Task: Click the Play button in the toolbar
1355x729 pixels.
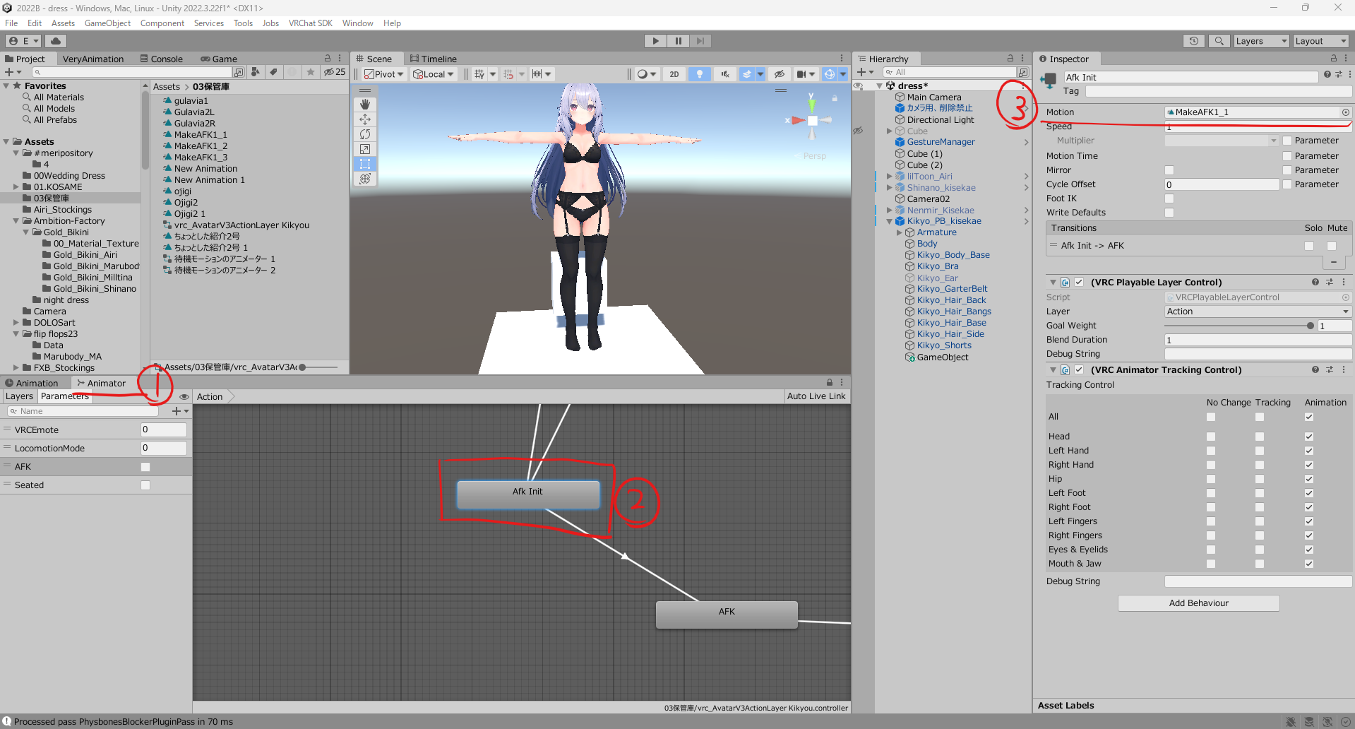Action: (655, 41)
